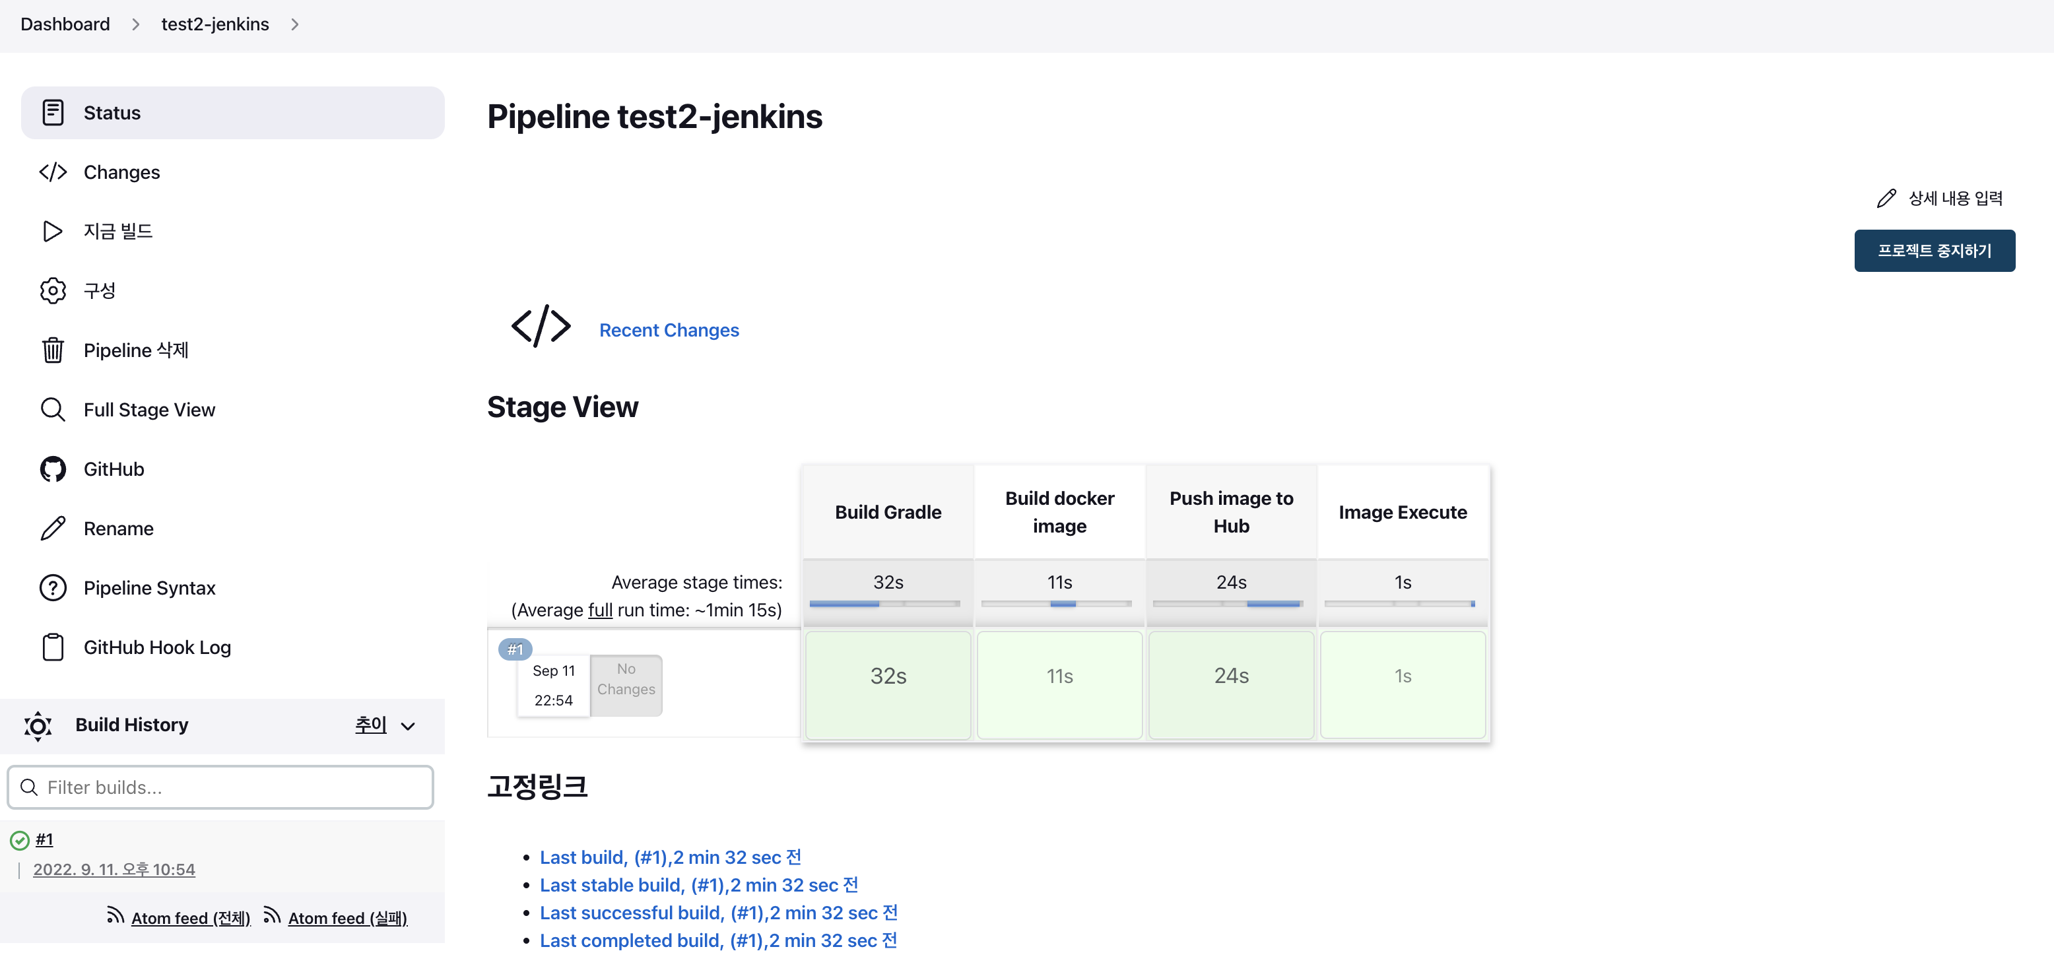Open Recent Changes link
Screen dimensions: 2054x978
pos(669,330)
